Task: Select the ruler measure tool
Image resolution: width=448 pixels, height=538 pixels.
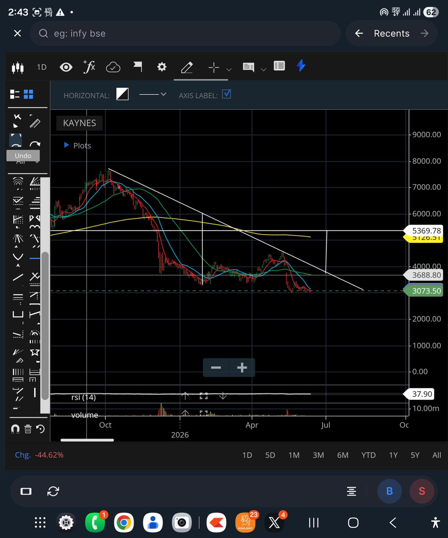Action: pos(35,122)
